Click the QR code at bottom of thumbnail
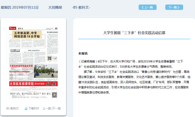 [54, 95]
